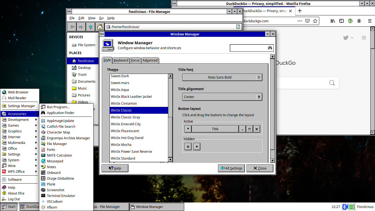This screenshot has height=211, width=375.
Task: Expand the Development submenu
Action: [x=19, y=120]
